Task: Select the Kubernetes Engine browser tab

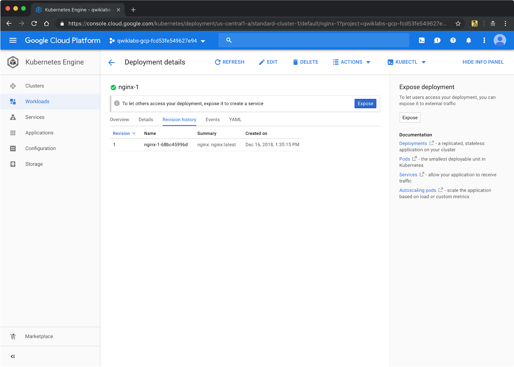Action: point(78,10)
